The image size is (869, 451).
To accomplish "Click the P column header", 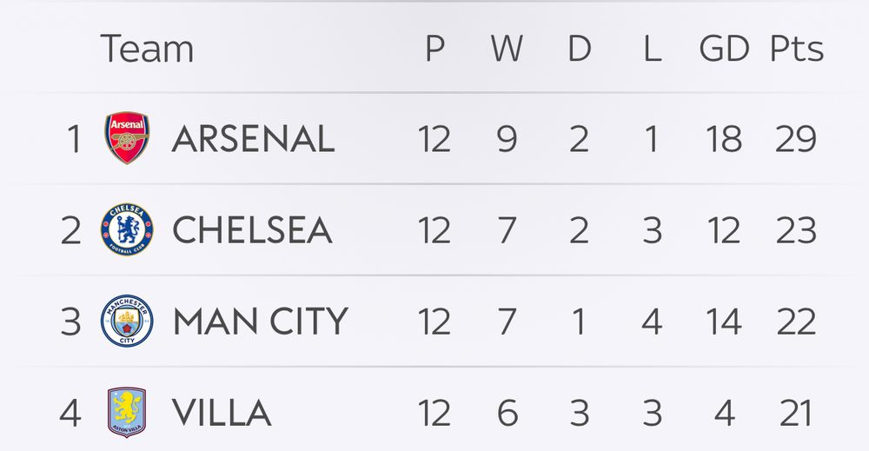I will coord(434,49).
